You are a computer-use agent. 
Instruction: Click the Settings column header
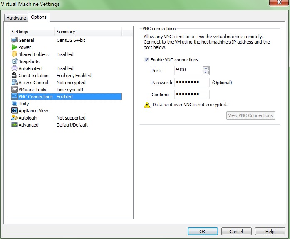pyautogui.click(x=32, y=32)
